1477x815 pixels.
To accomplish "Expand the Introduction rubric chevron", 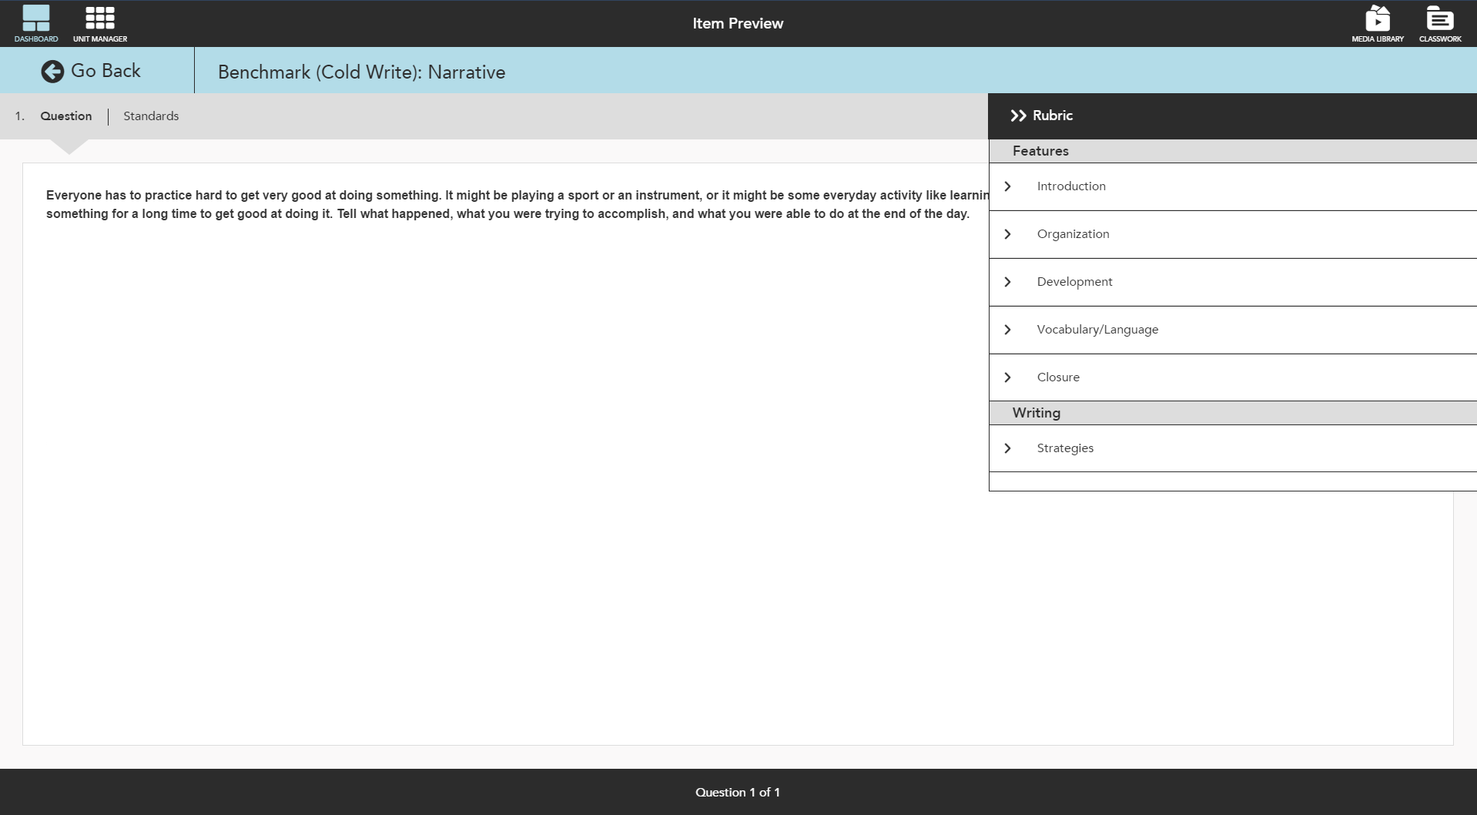I will point(1007,186).
